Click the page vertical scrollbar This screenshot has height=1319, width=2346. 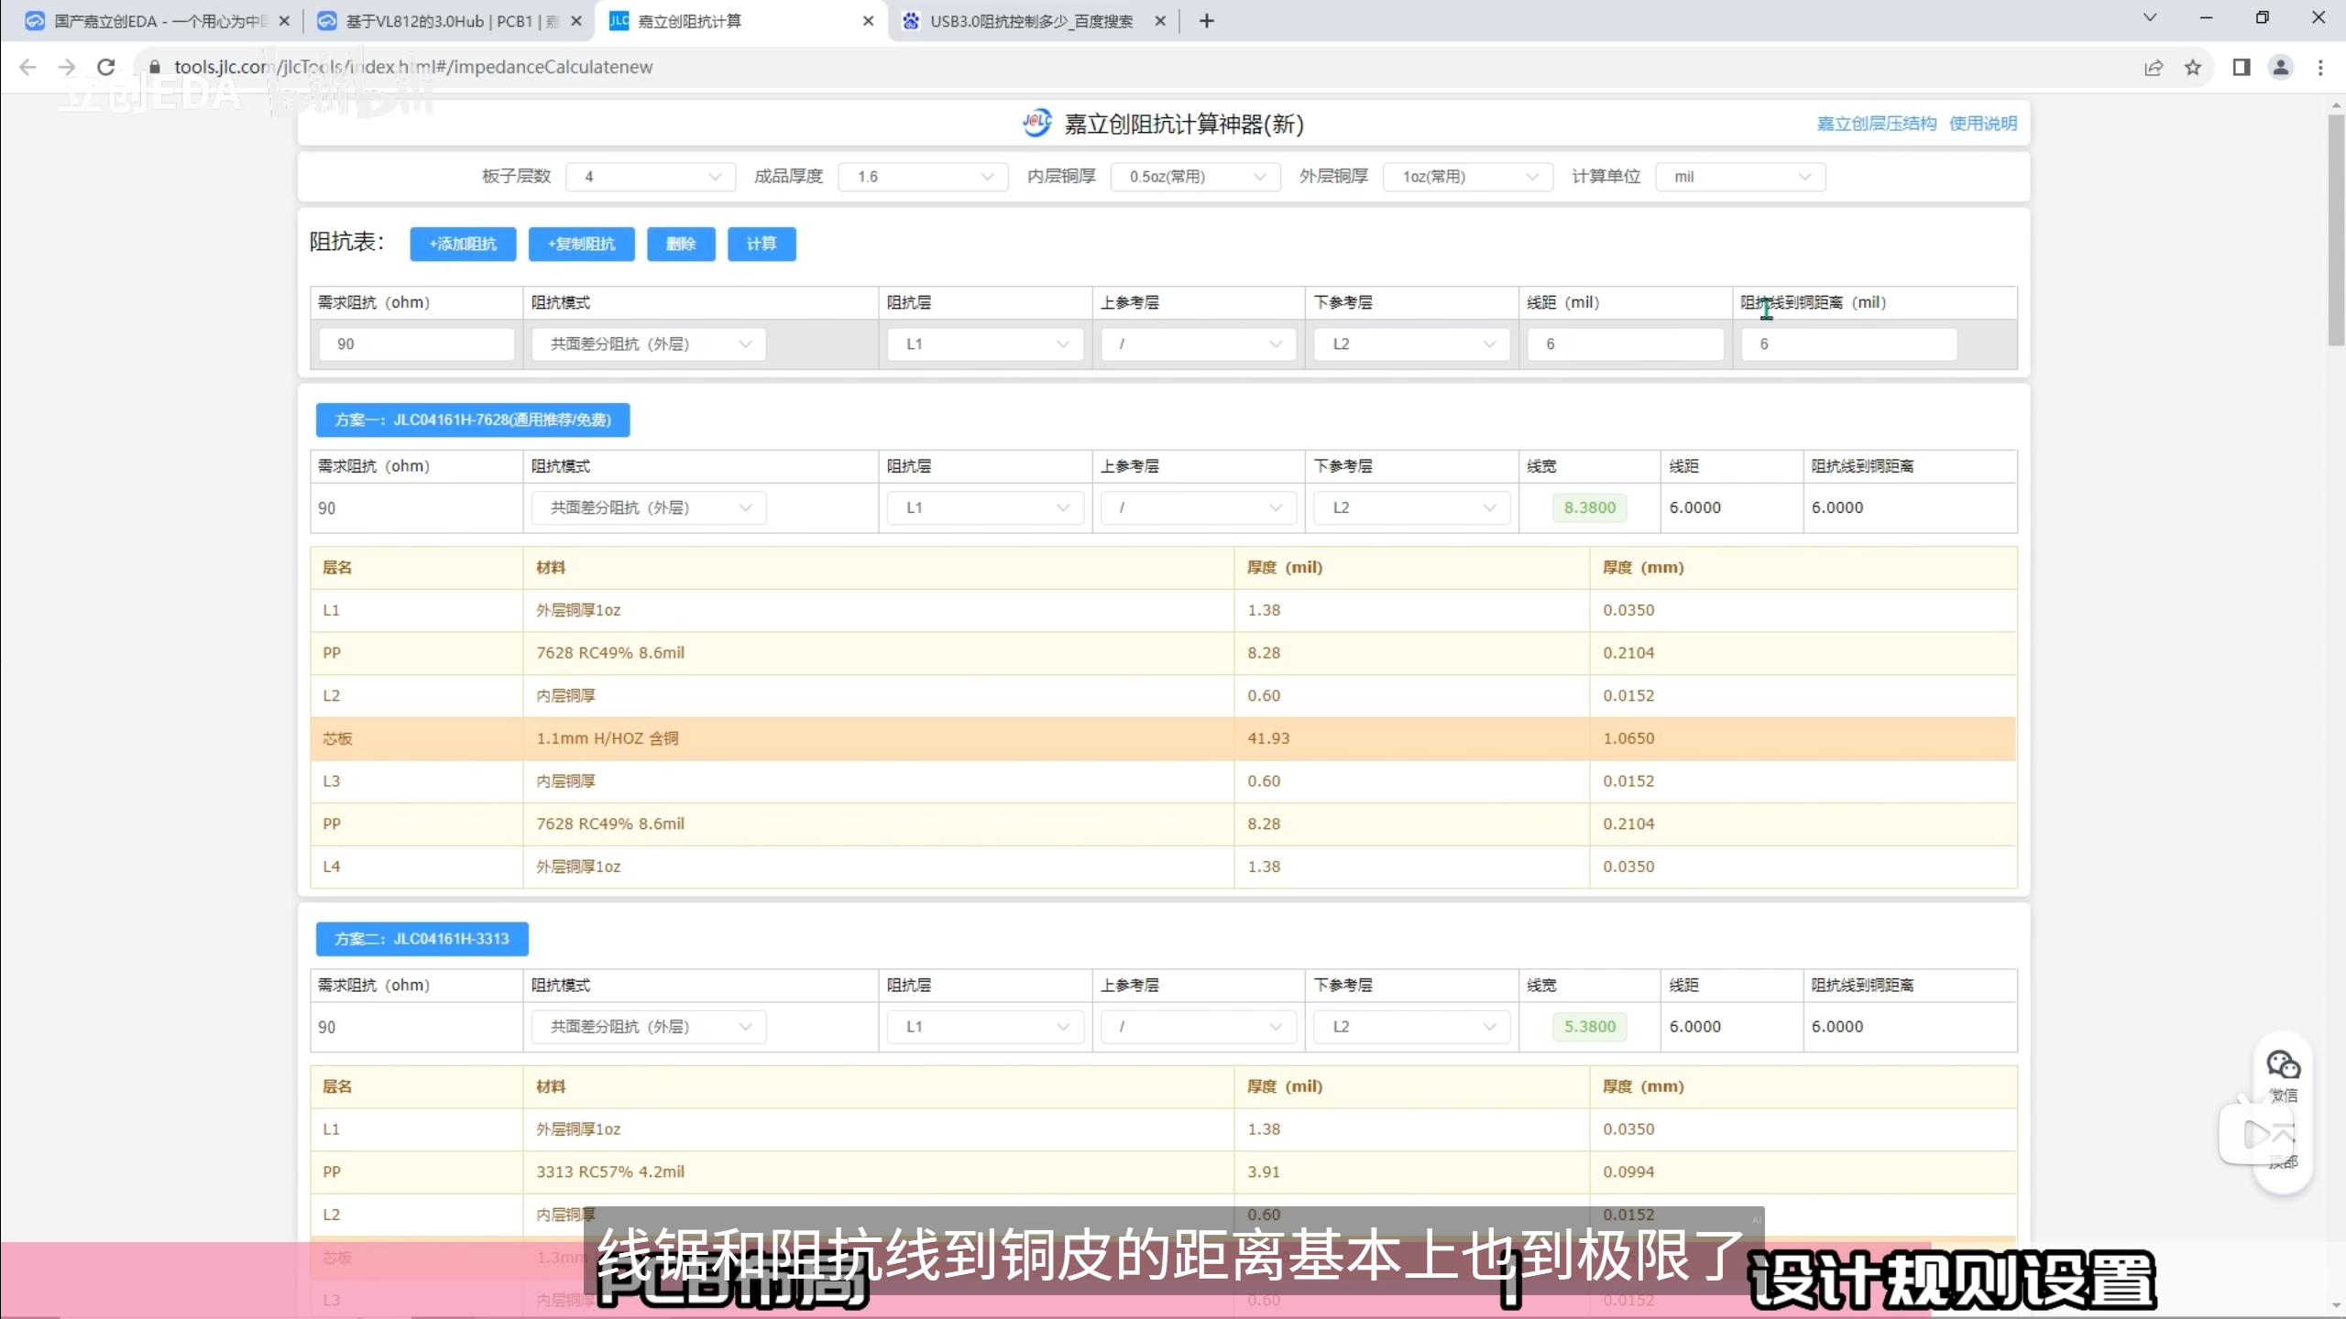2335,229
